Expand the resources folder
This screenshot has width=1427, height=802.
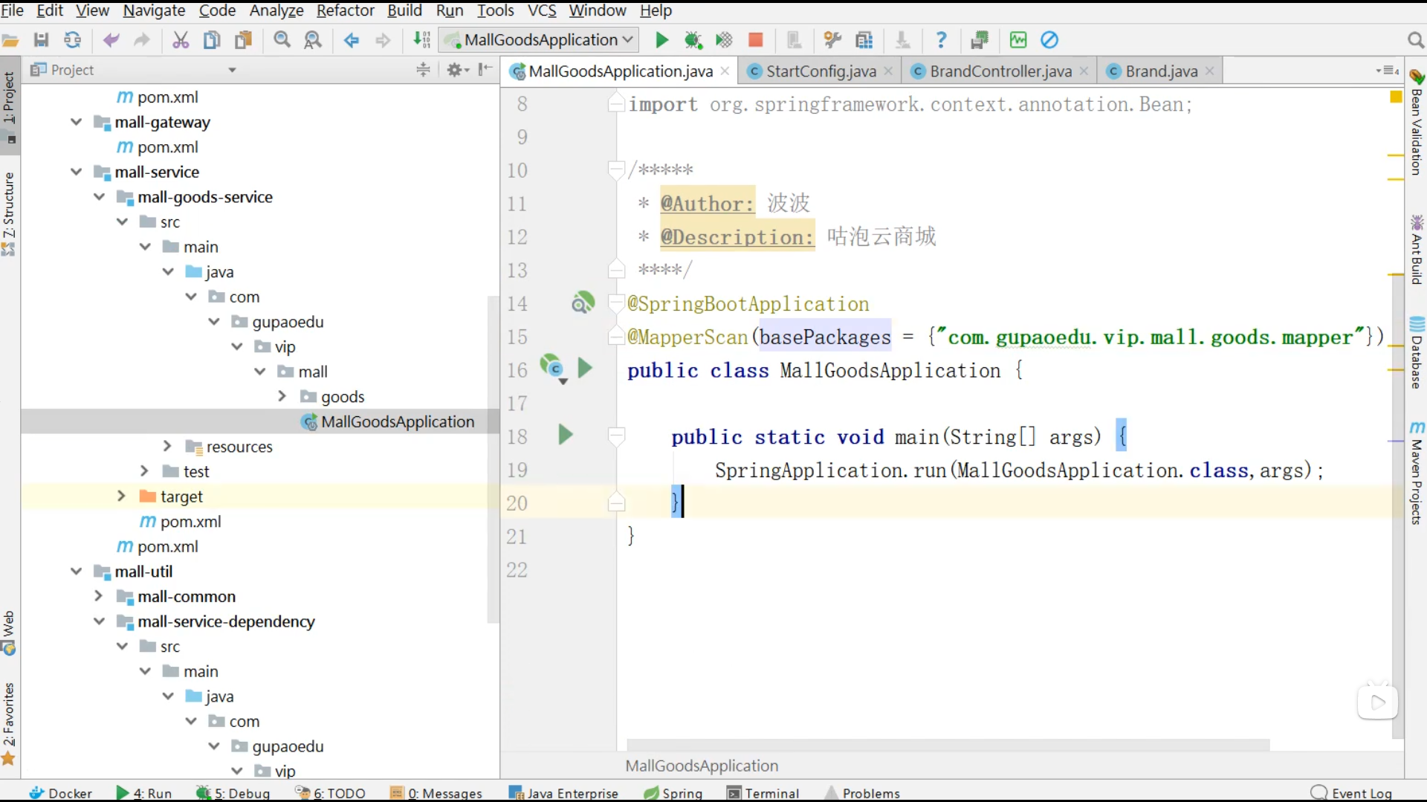click(167, 446)
